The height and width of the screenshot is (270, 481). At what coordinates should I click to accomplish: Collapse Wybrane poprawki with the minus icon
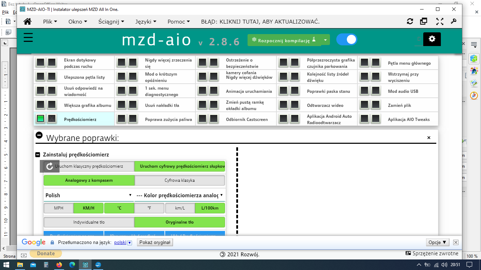point(39,135)
